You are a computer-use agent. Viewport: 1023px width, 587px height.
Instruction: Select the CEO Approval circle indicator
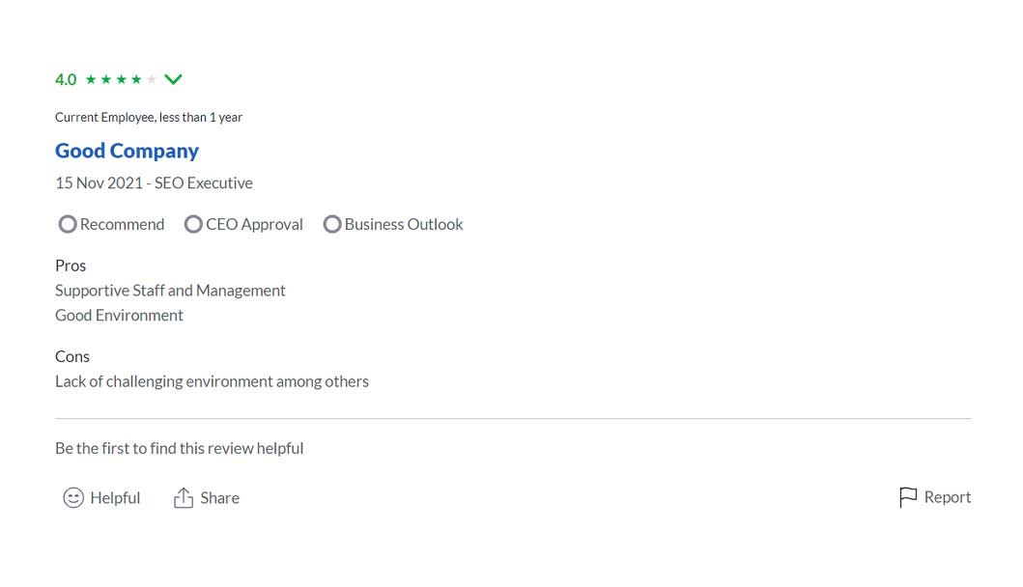193,224
